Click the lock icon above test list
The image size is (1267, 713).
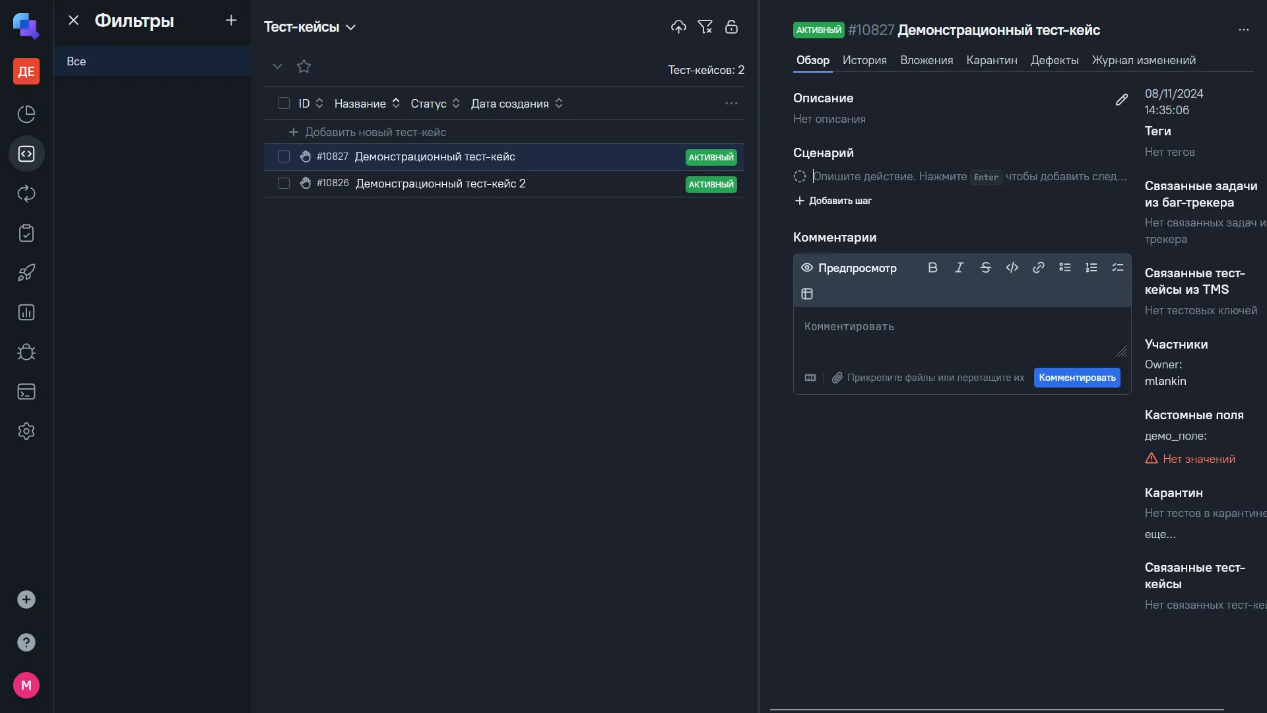click(x=731, y=27)
